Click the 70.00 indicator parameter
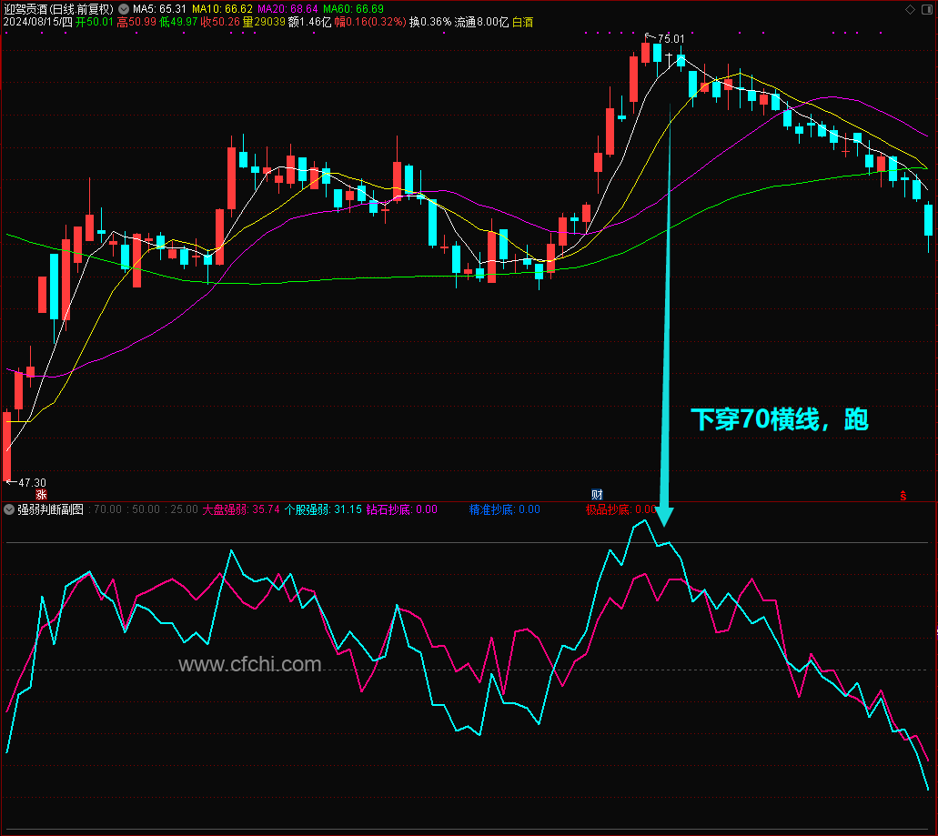Image resolution: width=938 pixels, height=836 pixels. click(107, 509)
